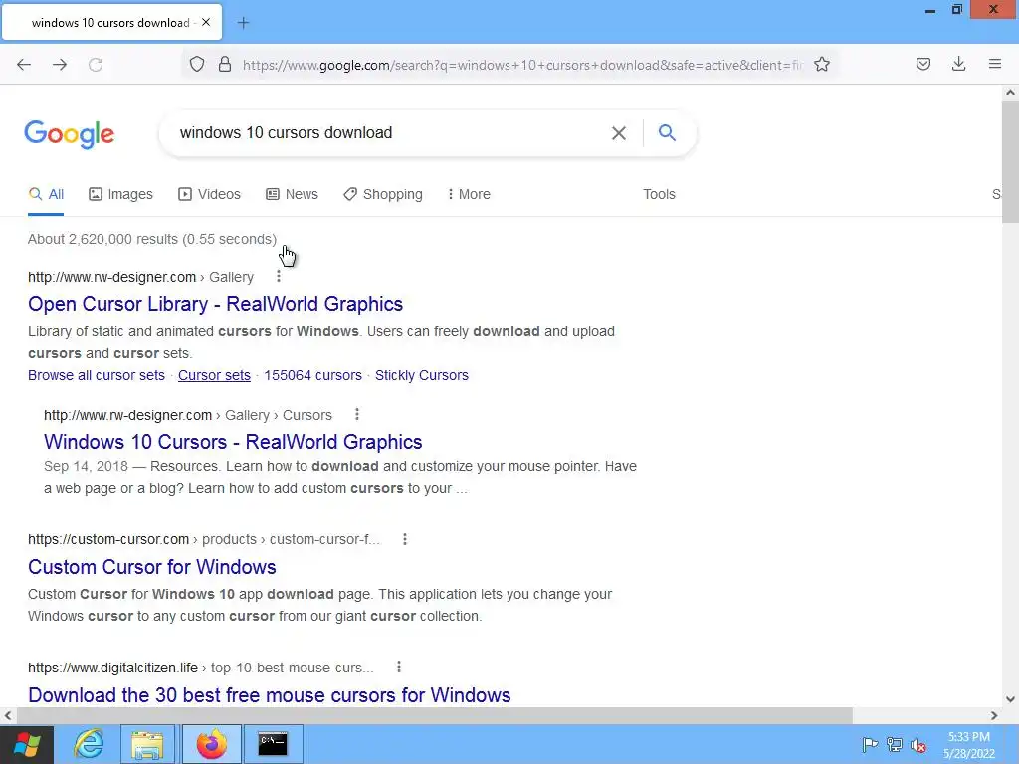Switch to the News tab
The width and height of the screenshot is (1019, 764).
pos(292,194)
